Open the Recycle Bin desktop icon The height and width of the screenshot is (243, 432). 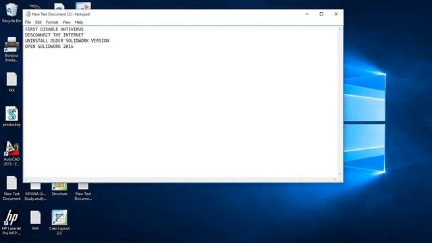point(11,13)
